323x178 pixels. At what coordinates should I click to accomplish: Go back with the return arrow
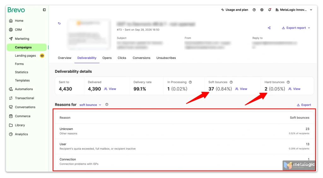[59, 23]
